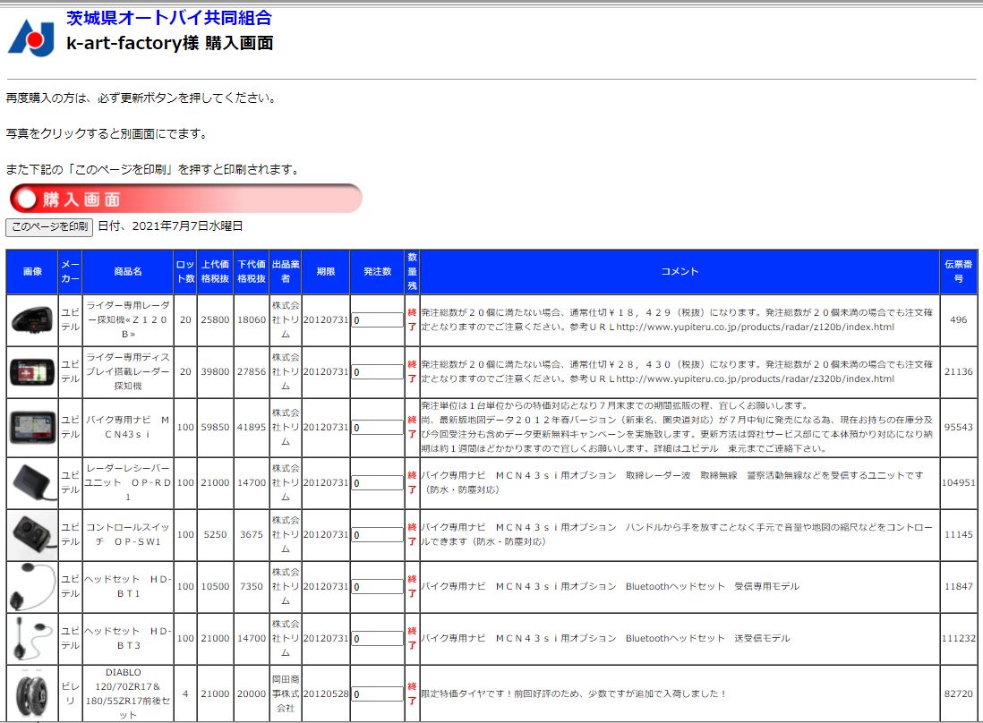
Task: Open the MCN43si bike navi photo
Action: 32,428
